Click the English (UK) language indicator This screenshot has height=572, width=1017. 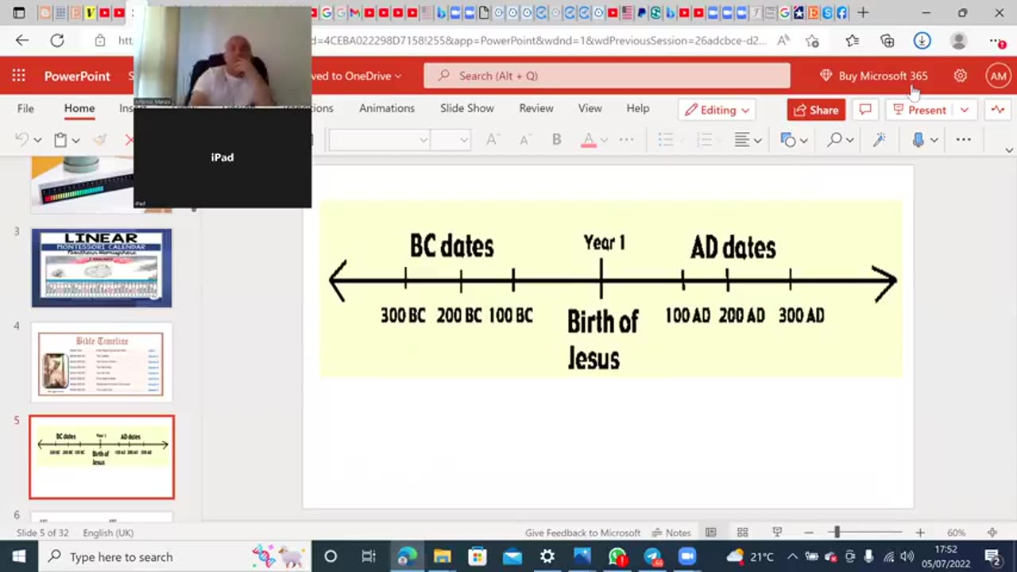[x=108, y=532]
